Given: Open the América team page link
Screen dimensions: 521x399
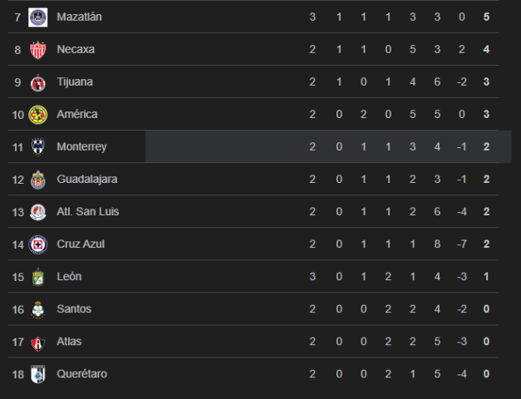Looking at the screenshot, I should click(x=76, y=115).
